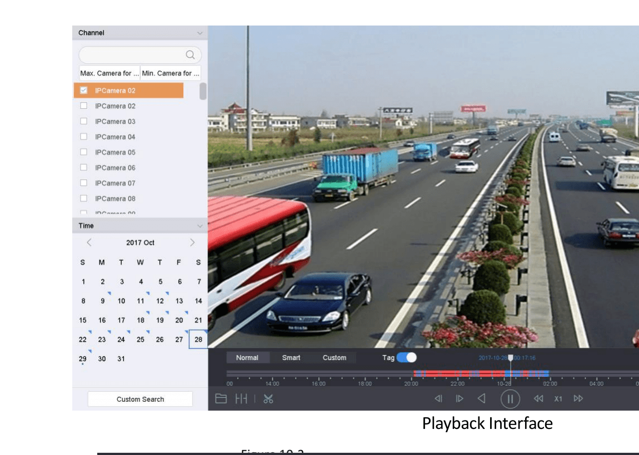Select October 27 on the calendar
The width and height of the screenshot is (639, 455).
[x=179, y=340]
